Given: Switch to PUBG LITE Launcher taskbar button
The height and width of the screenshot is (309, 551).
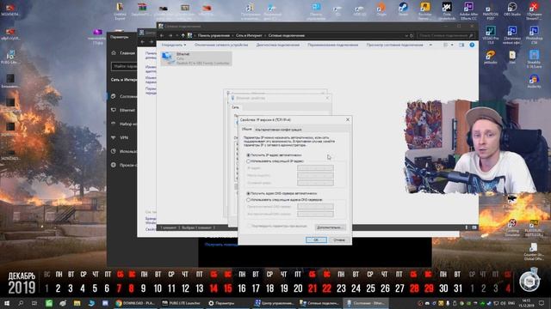Looking at the screenshot, I should [182, 303].
